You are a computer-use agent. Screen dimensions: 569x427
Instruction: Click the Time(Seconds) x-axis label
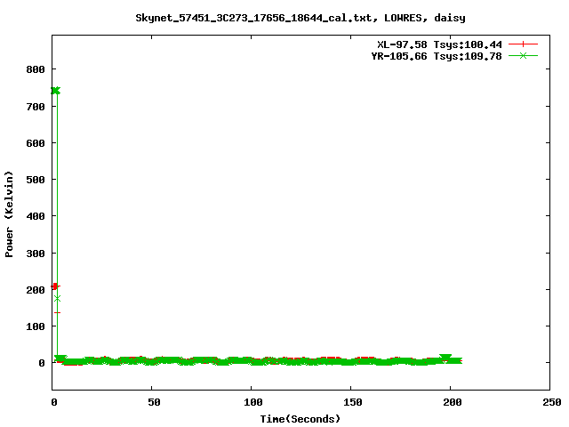click(301, 419)
